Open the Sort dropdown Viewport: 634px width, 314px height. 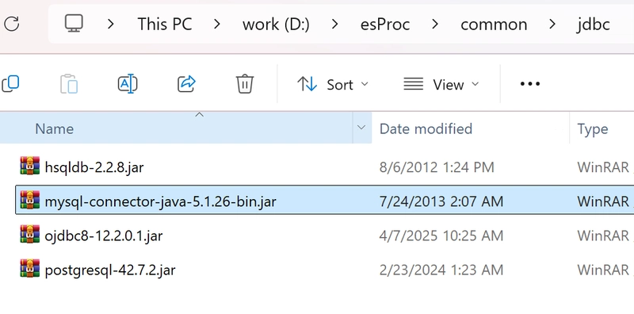[x=333, y=84]
